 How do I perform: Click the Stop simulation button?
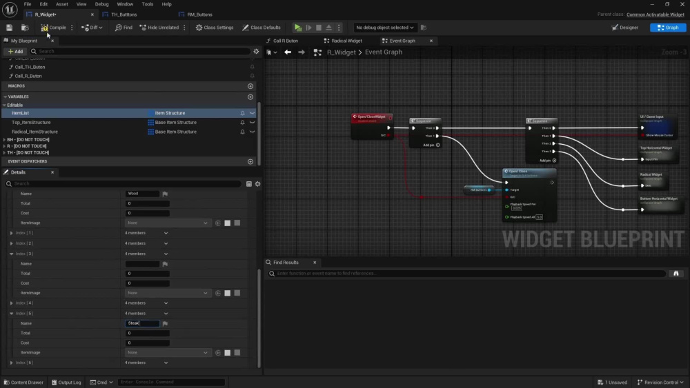319,28
